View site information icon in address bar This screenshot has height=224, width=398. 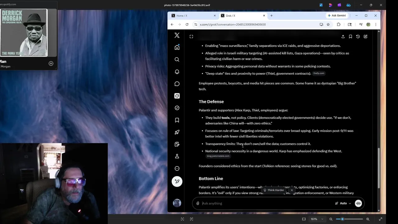click(x=196, y=25)
